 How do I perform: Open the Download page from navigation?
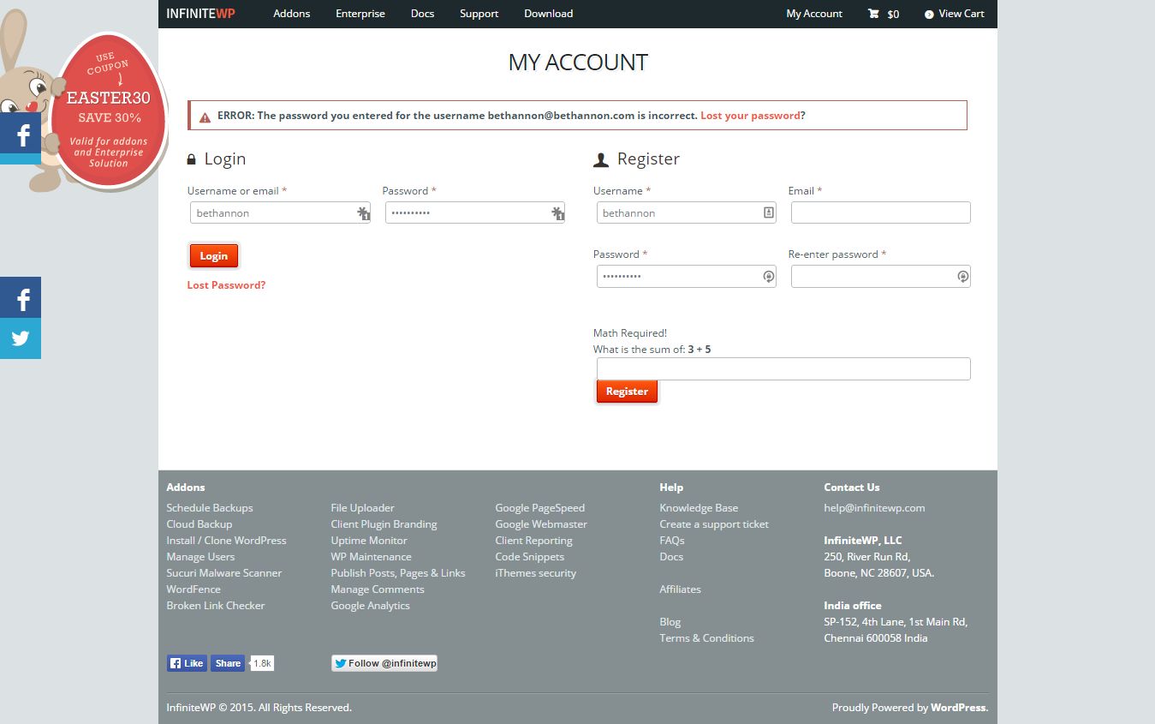click(549, 14)
